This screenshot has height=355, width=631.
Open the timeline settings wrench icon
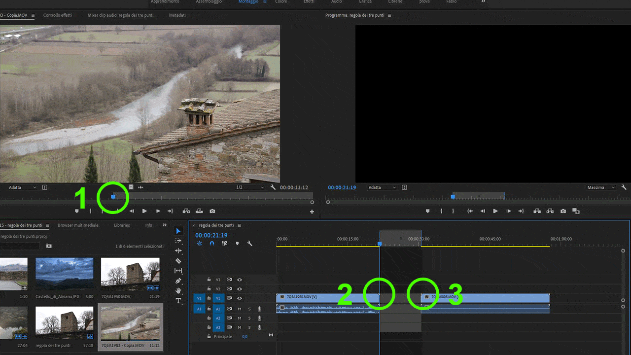tap(250, 244)
